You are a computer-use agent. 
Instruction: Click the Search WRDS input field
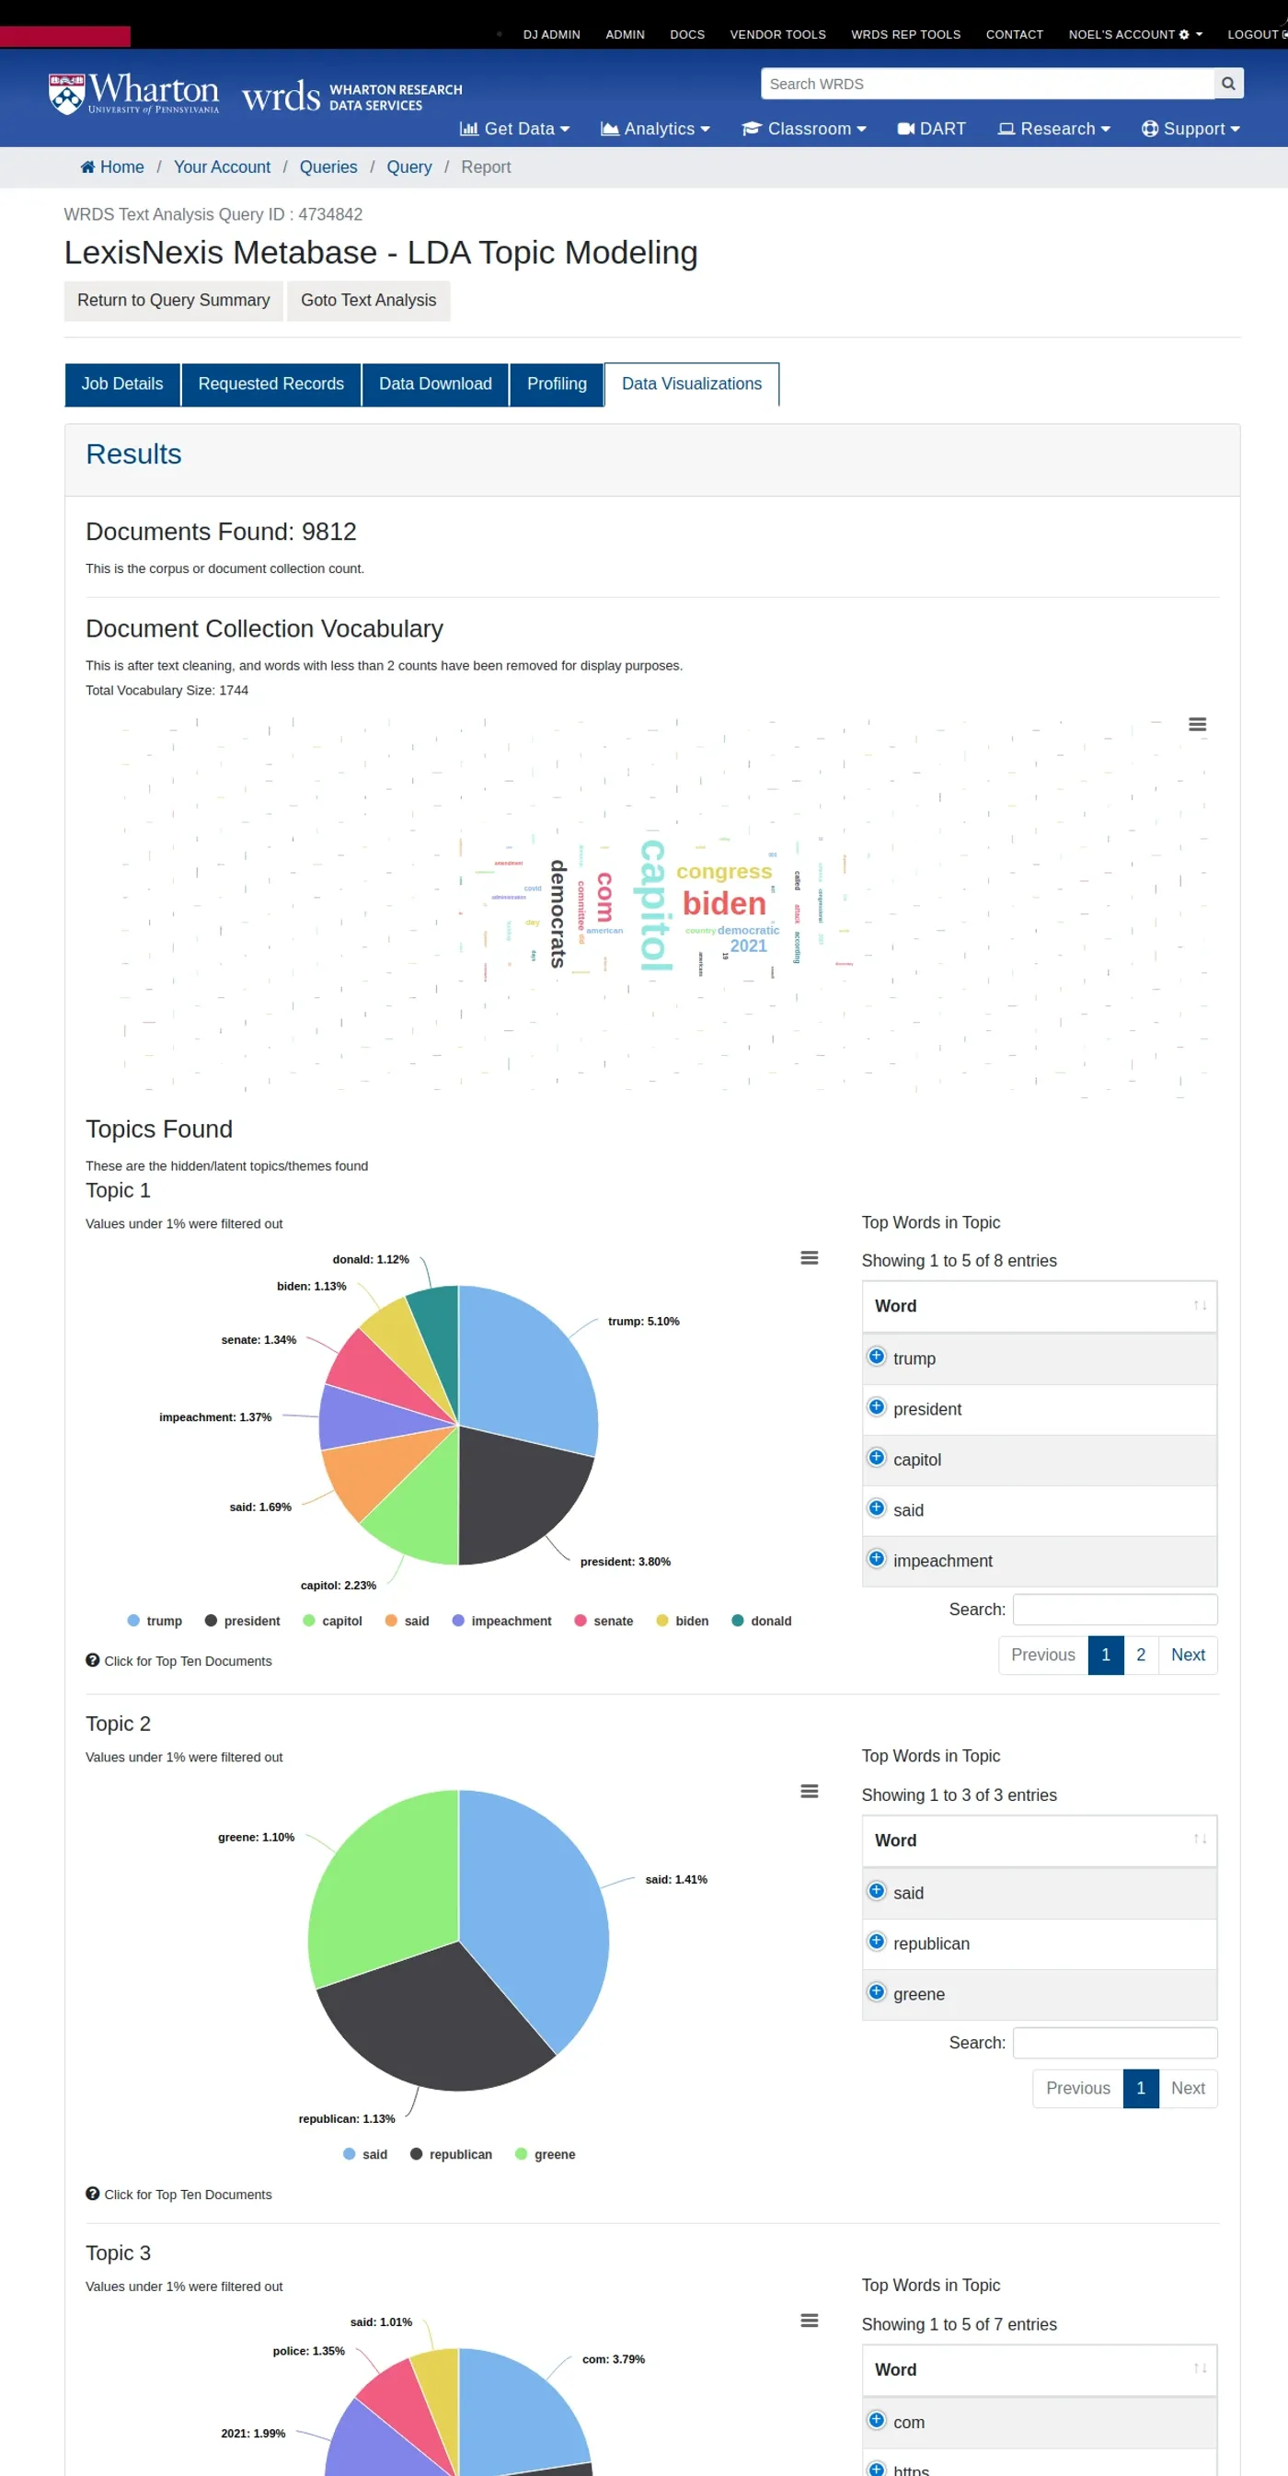[987, 84]
